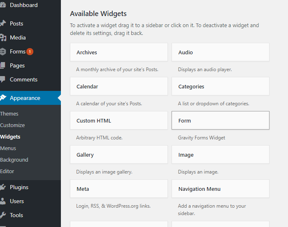Open the Themes submenu item
Screen dimensions: 288x227
tap(9, 114)
